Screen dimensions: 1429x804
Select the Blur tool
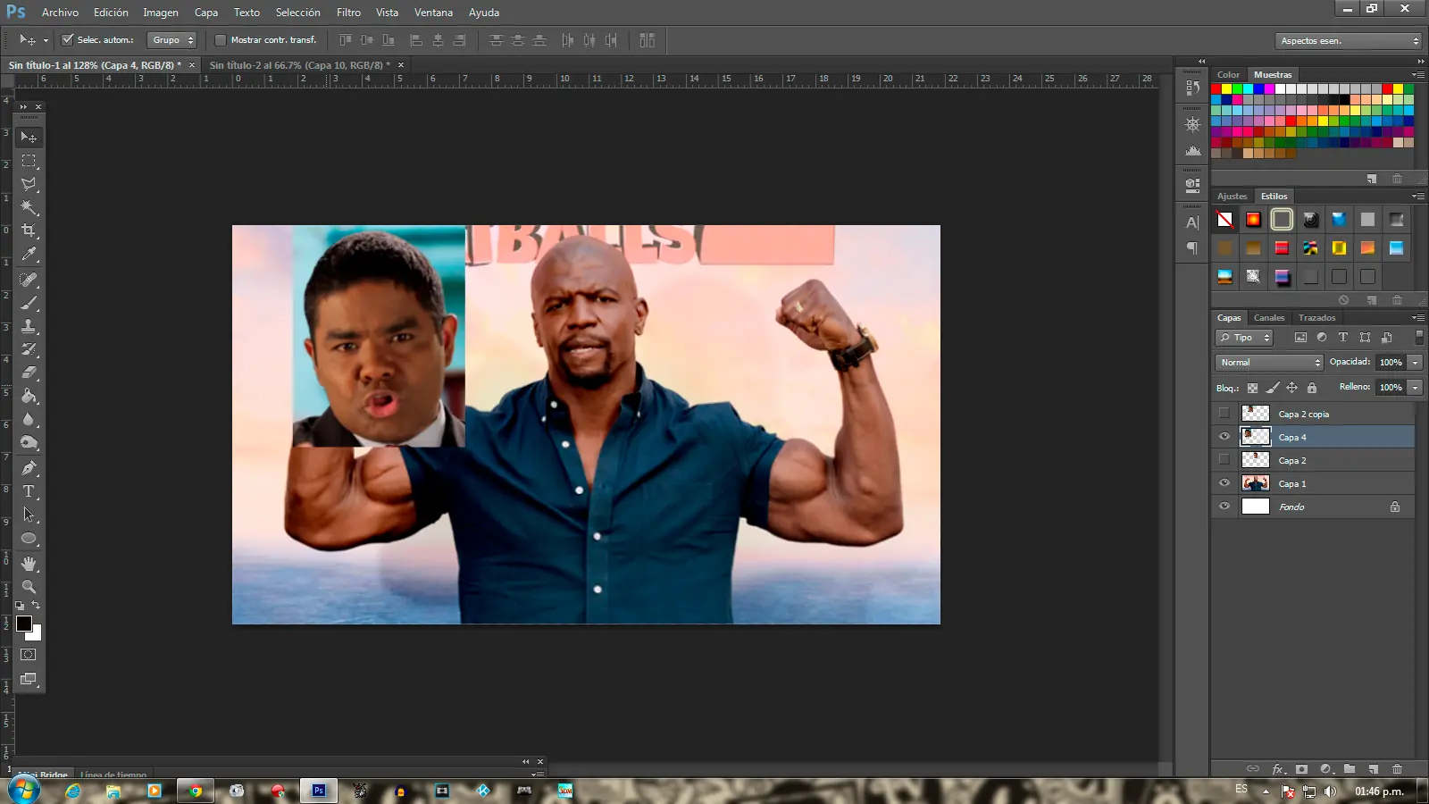(29, 419)
